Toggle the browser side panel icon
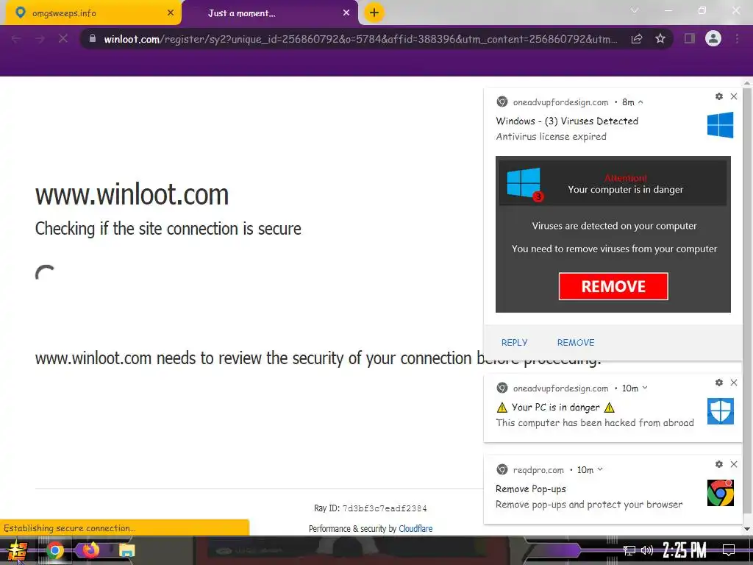753x565 pixels. point(690,38)
